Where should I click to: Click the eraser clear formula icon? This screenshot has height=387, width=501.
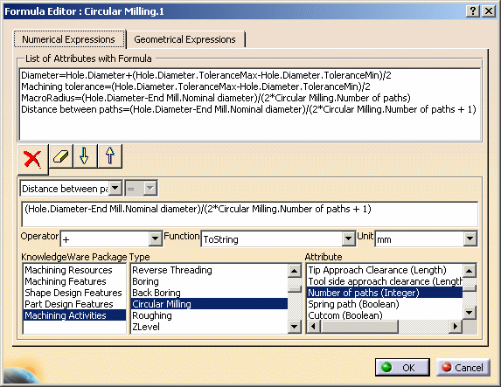pyautogui.click(x=60, y=156)
